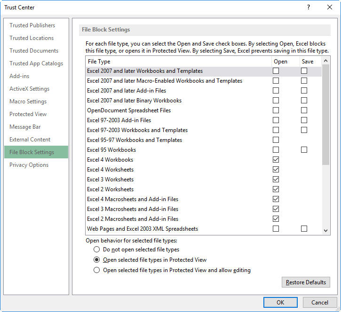The image size is (341, 312).
Task: Click the file list scrollbar thumb
Action: [325, 115]
